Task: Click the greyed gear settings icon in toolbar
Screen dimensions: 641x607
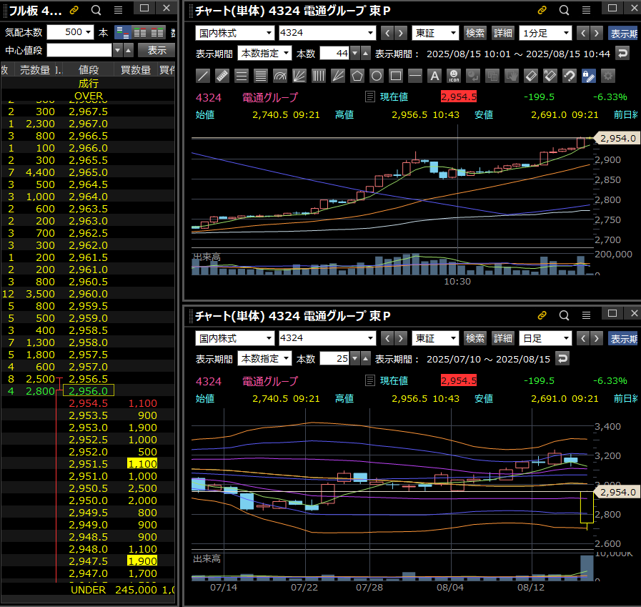Action: tap(608, 76)
